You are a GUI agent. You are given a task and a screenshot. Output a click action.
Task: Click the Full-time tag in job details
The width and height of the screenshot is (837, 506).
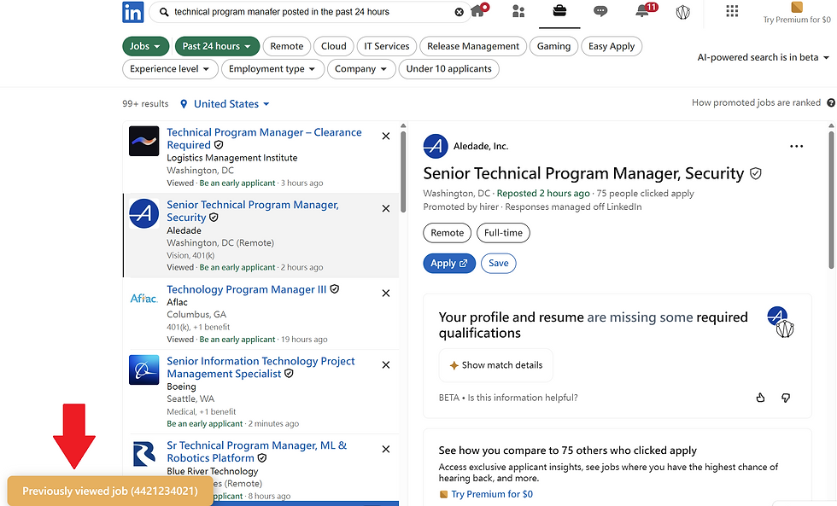click(503, 233)
